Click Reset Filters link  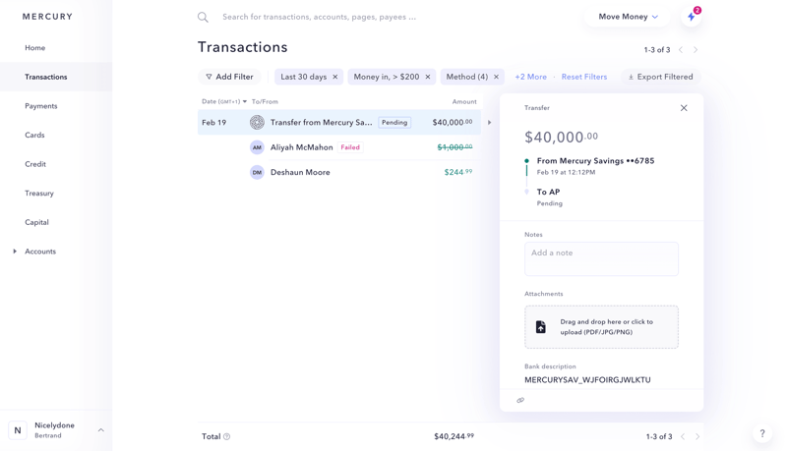click(x=584, y=77)
